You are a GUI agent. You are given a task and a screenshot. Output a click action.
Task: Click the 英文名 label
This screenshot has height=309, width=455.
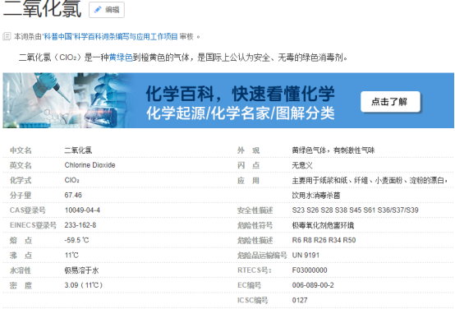click(21, 165)
